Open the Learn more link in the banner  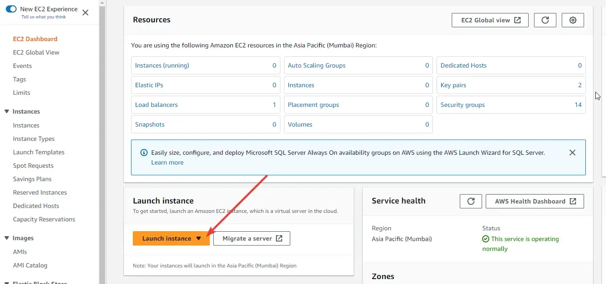point(167,162)
